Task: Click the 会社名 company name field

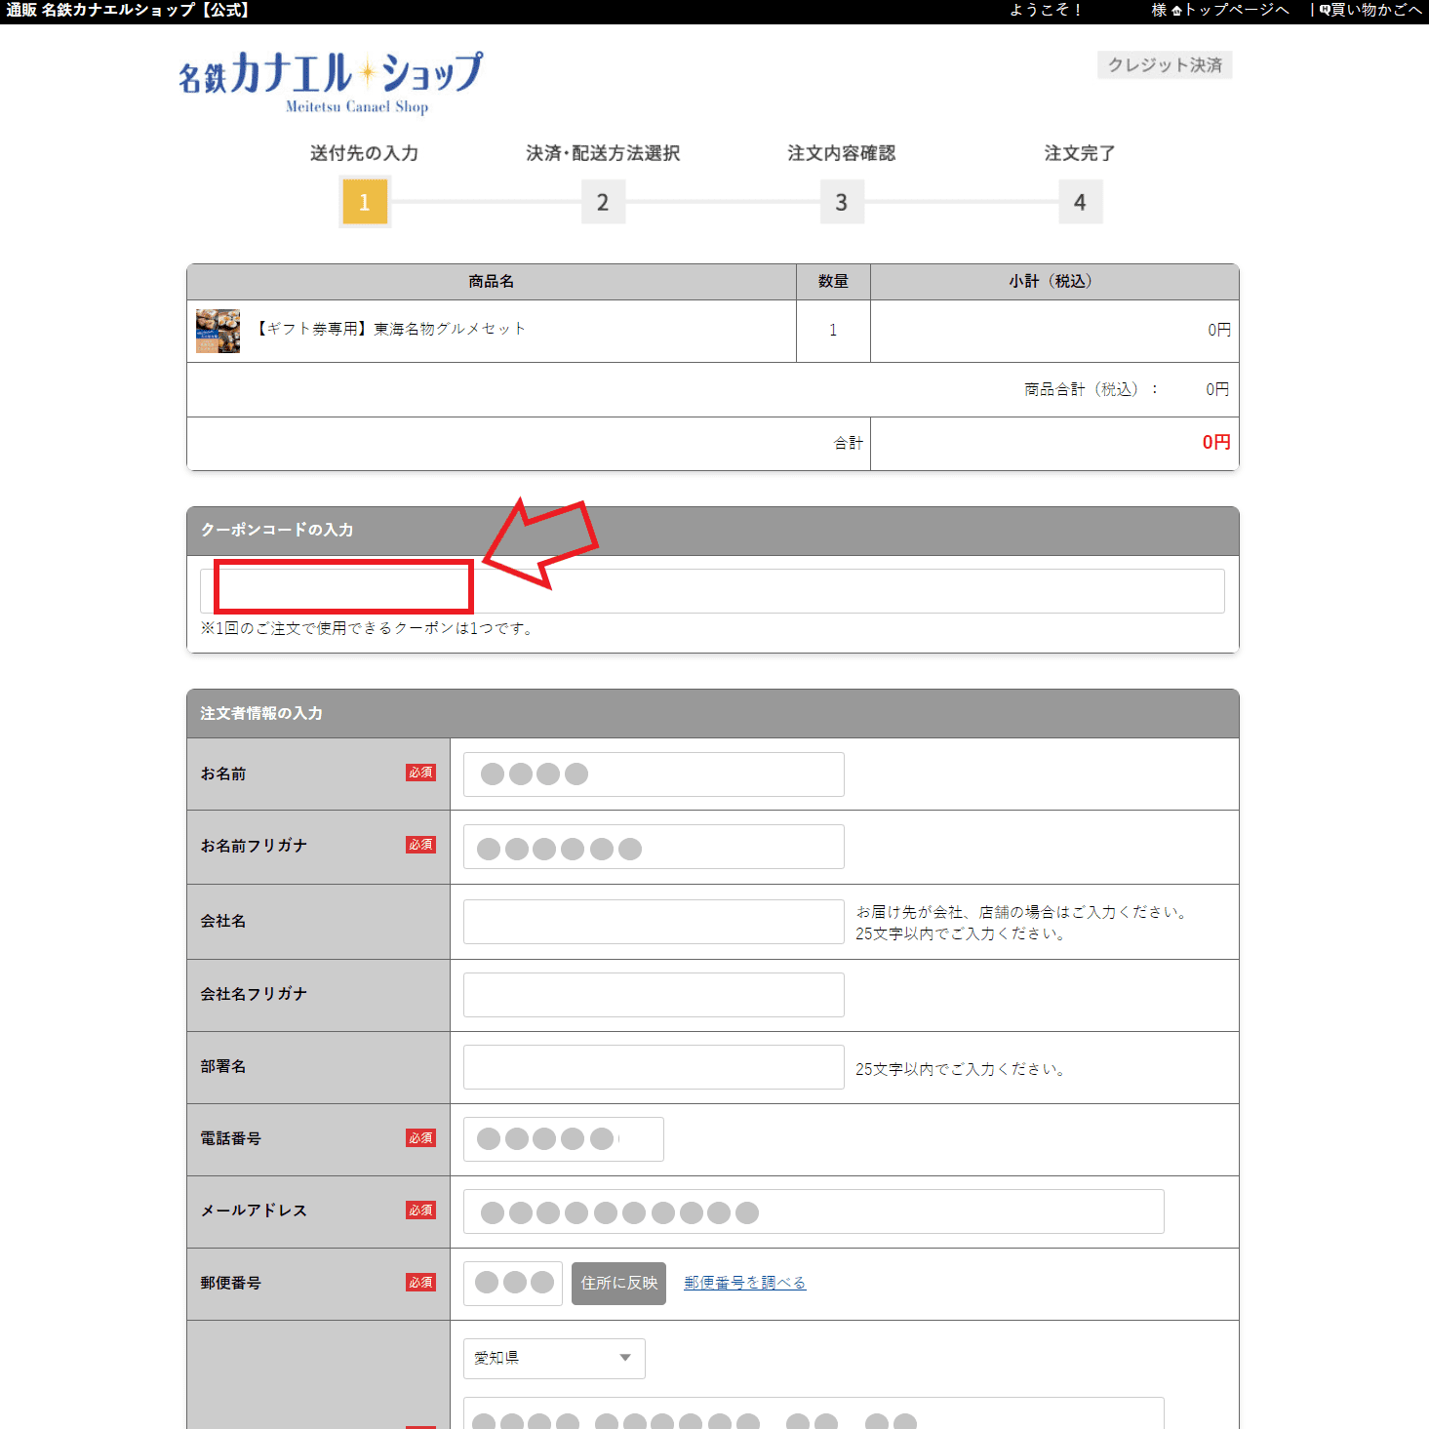Action: pyautogui.click(x=654, y=922)
